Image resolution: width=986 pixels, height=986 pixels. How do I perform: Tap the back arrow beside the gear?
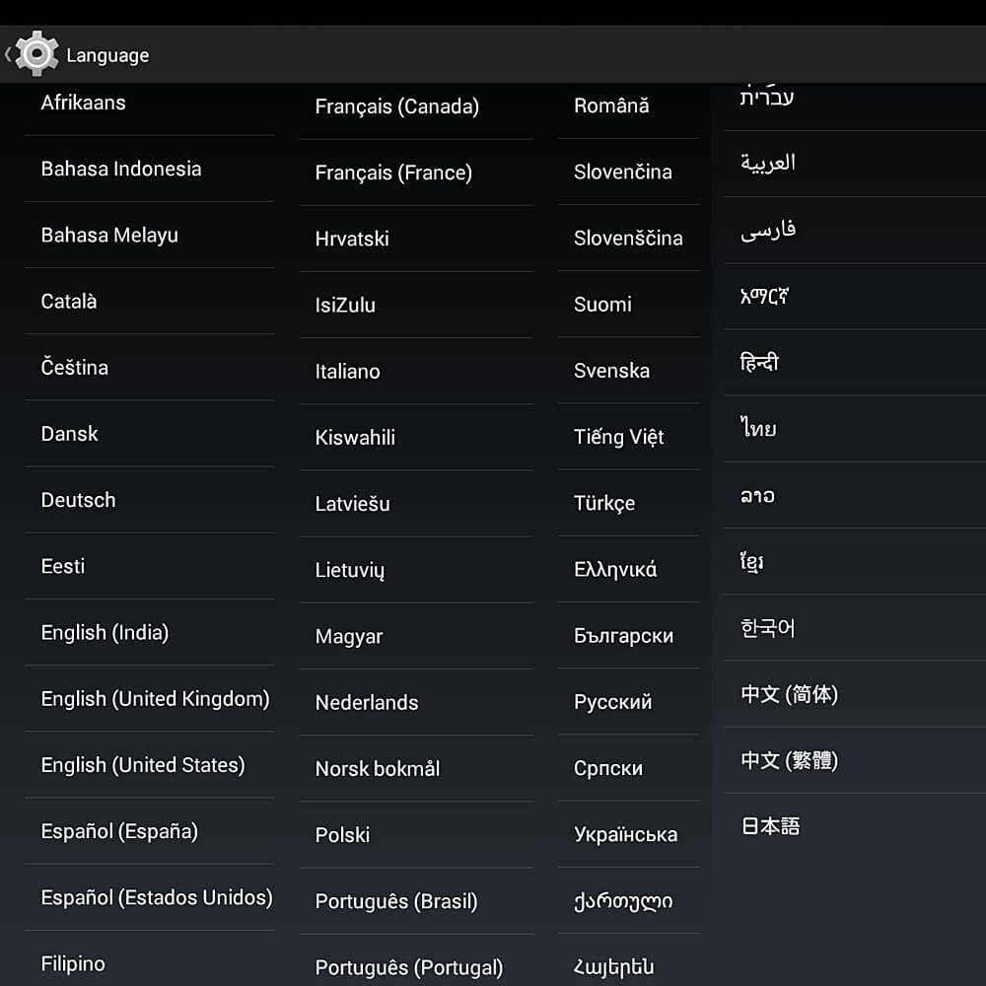pyautogui.click(x=8, y=54)
